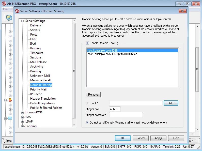Open Help for Domain Sharing

click(x=176, y=138)
